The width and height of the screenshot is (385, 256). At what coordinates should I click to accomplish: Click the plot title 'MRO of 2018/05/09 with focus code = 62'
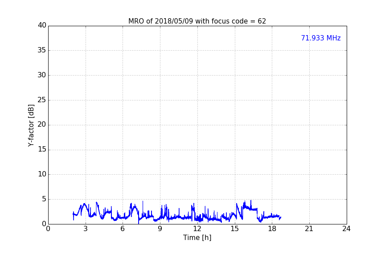tap(197, 21)
